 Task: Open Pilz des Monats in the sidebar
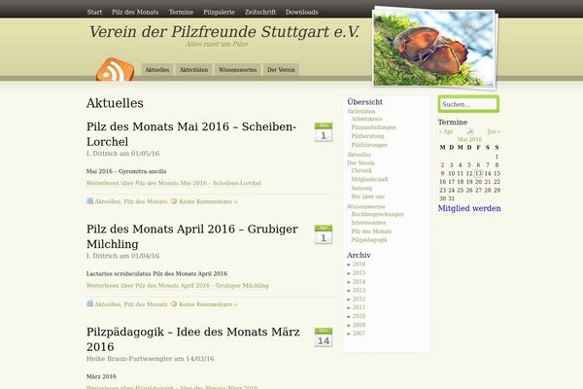tap(371, 231)
